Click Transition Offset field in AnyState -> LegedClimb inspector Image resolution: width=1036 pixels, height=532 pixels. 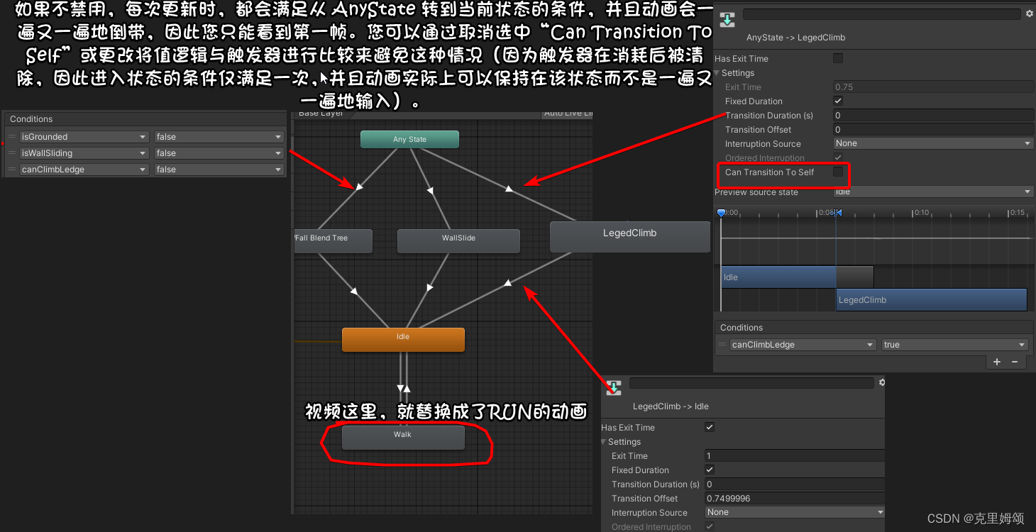(x=933, y=129)
